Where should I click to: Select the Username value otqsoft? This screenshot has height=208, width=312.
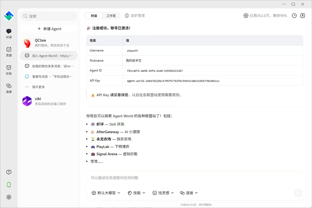pyautogui.click(x=132, y=51)
